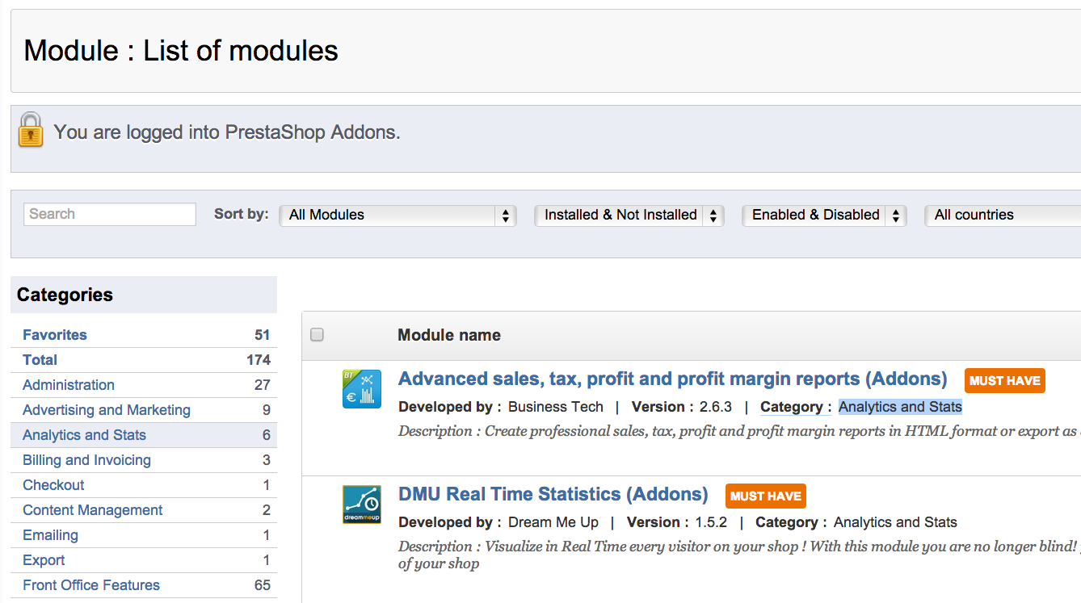Open Advanced sales, tax, profit reports module

672,379
